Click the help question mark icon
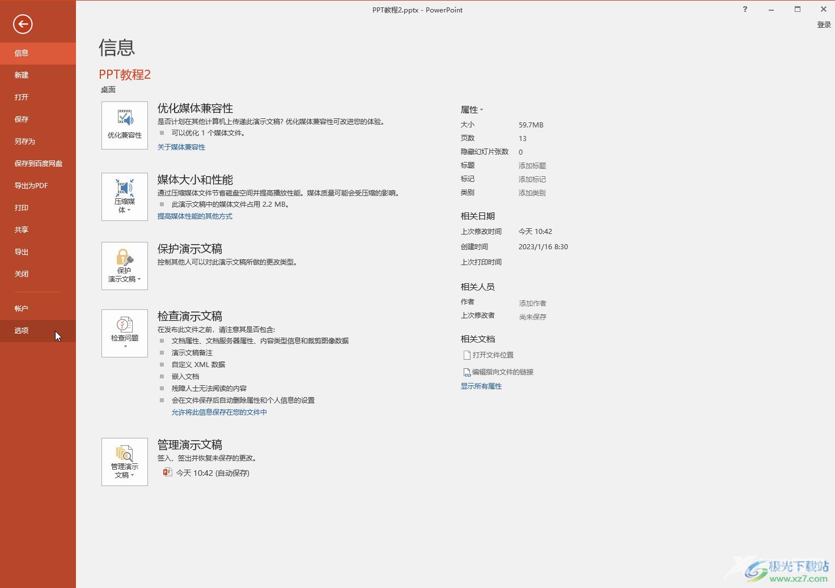The width and height of the screenshot is (835, 588). [x=745, y=9]
